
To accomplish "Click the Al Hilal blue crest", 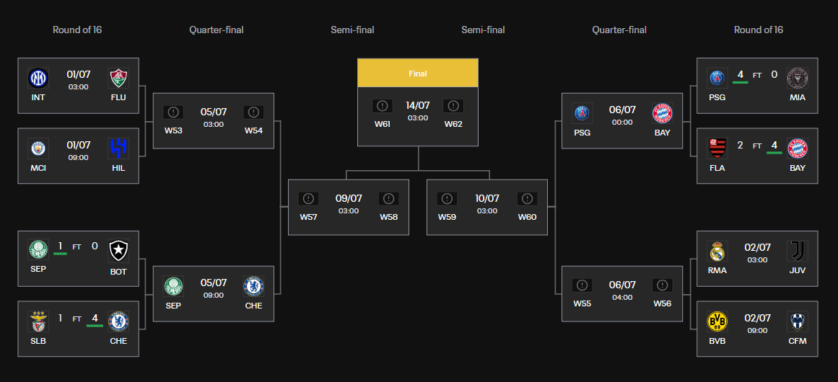I will [118, 148].
